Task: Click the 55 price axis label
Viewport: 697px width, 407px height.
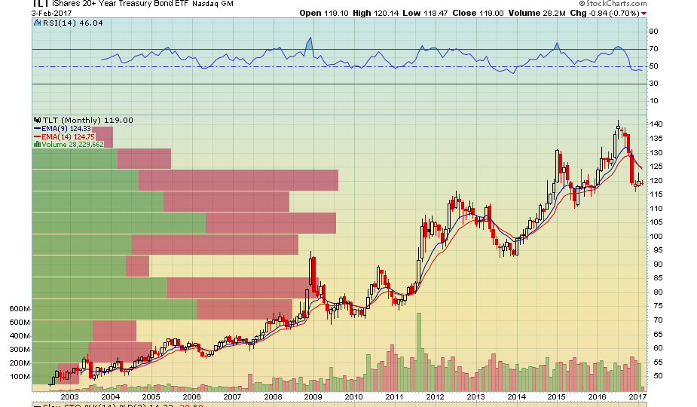Action: click(656, 363)
